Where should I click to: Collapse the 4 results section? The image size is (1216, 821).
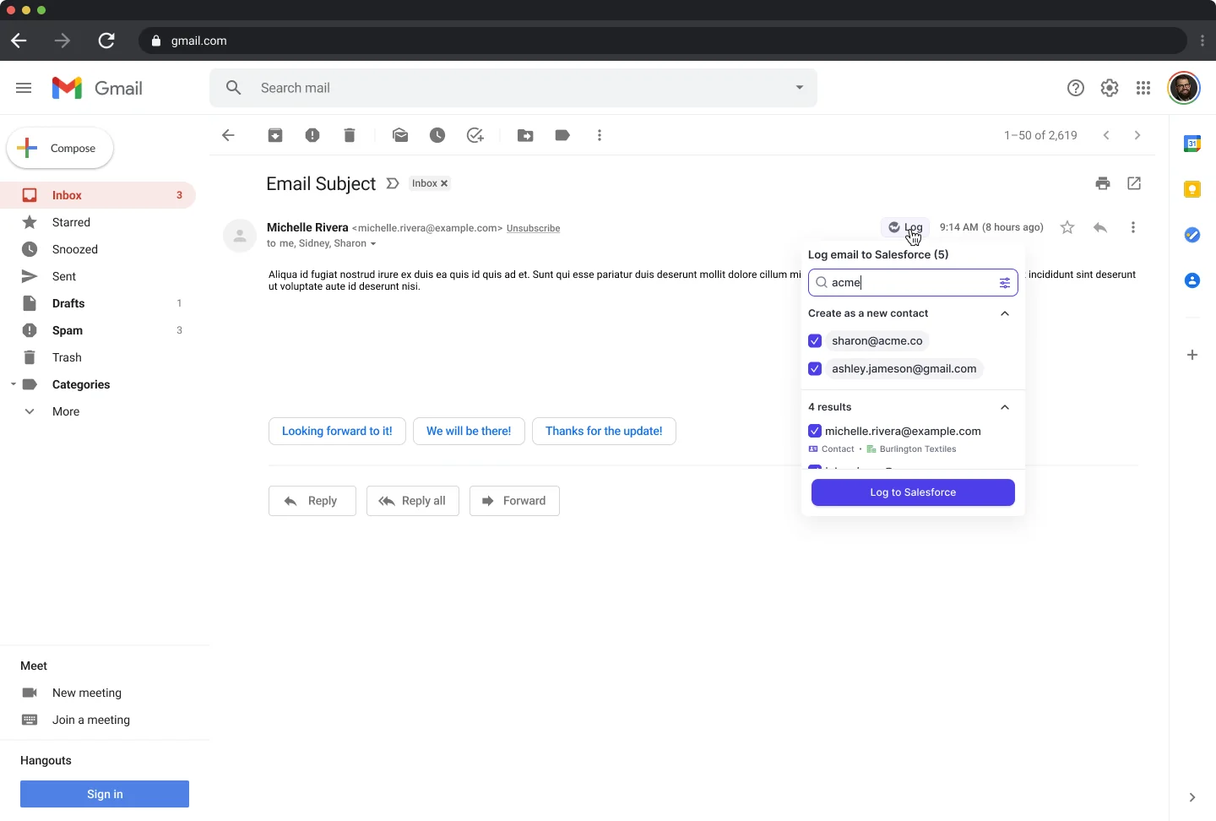[x=1005, y=407]
